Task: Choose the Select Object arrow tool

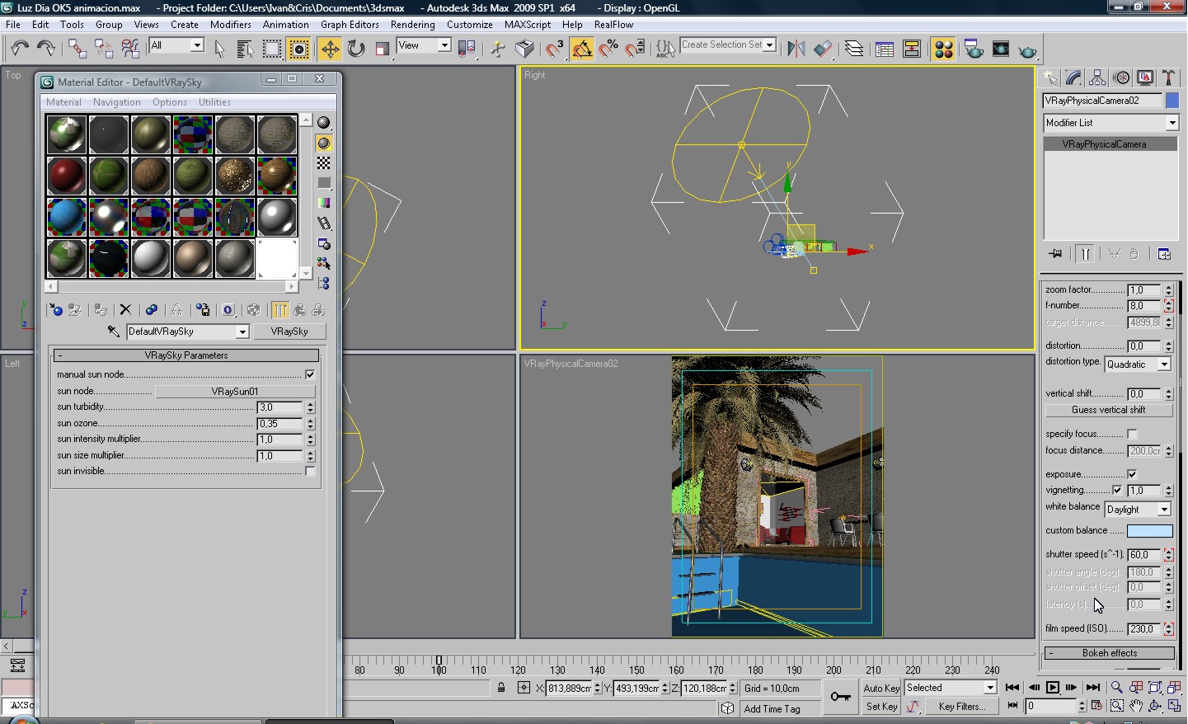Action: 219,49
